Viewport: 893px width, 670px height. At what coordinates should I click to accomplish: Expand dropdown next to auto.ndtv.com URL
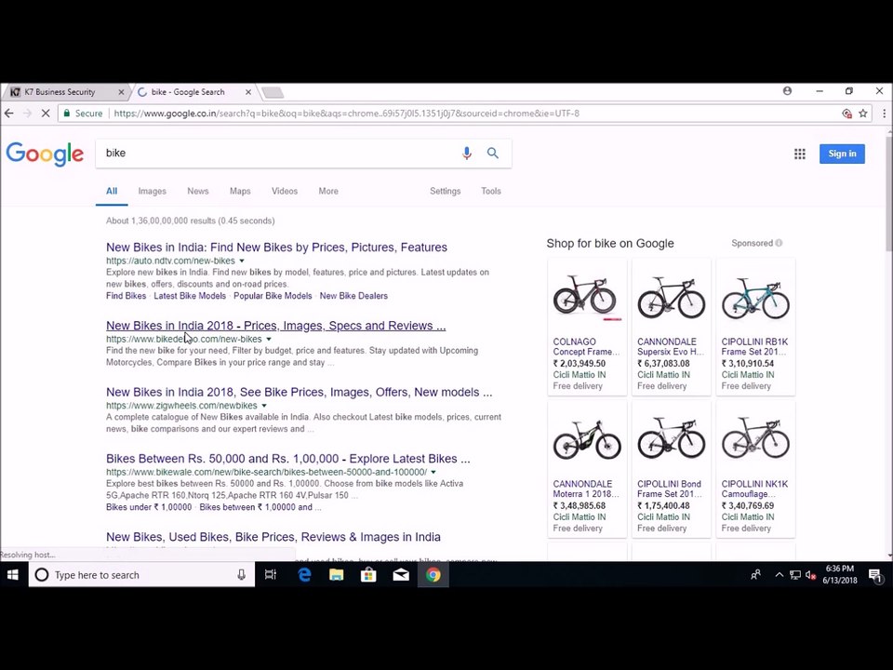(242, 261)
